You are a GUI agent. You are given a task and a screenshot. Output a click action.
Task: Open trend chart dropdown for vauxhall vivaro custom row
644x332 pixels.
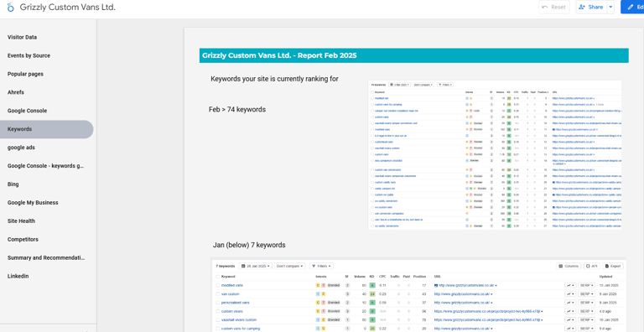570,319
